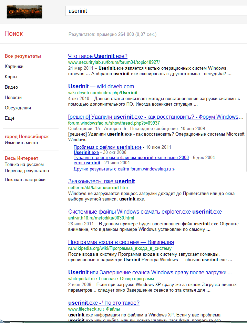Switch to Новости results
The width and height of the screenshot is (247, 323).
13,97
